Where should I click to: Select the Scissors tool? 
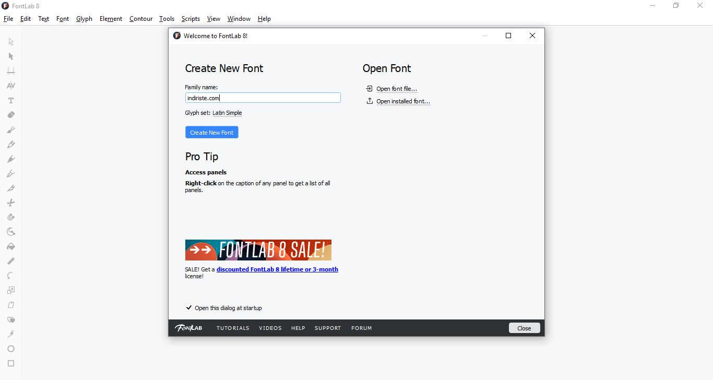[11, 203]
